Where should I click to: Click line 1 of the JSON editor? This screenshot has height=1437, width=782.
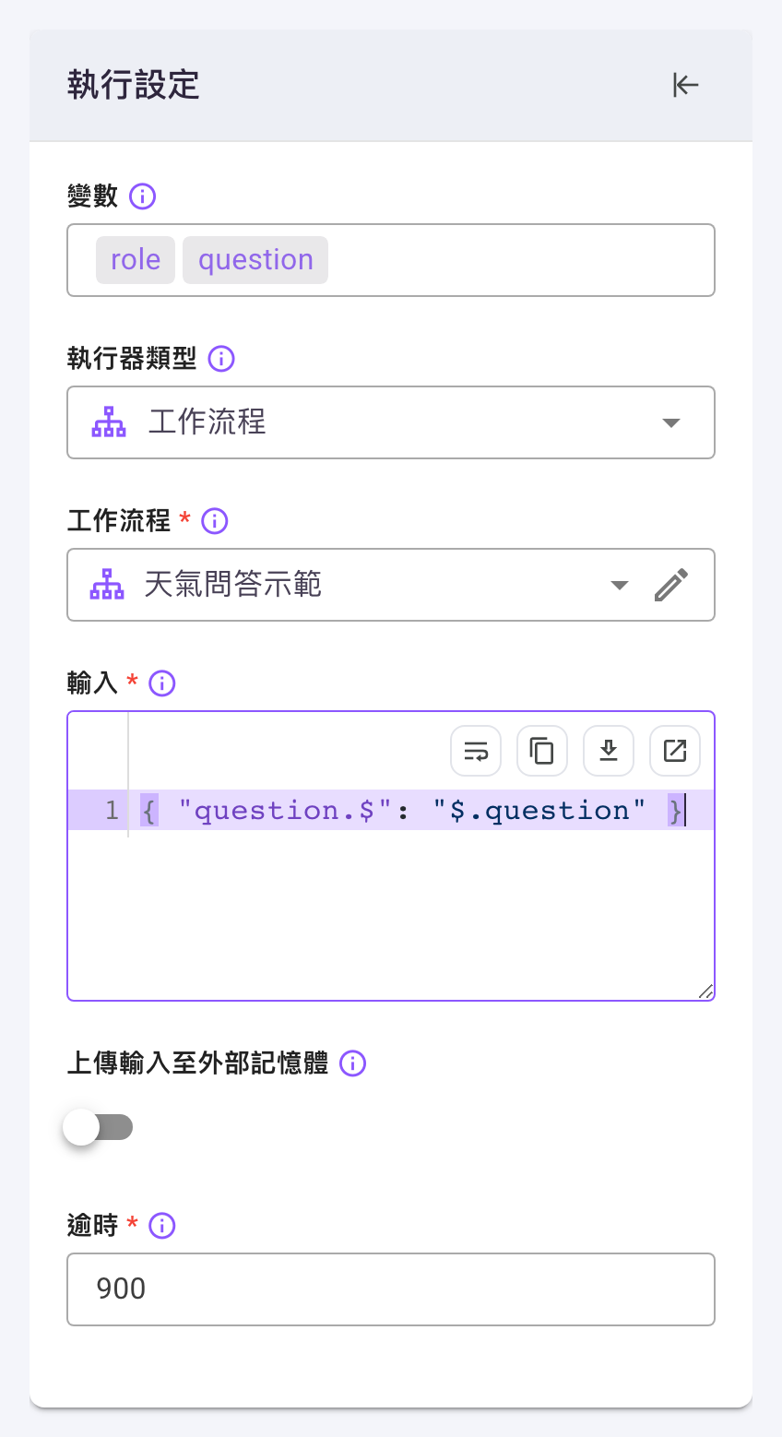point(391,810)
